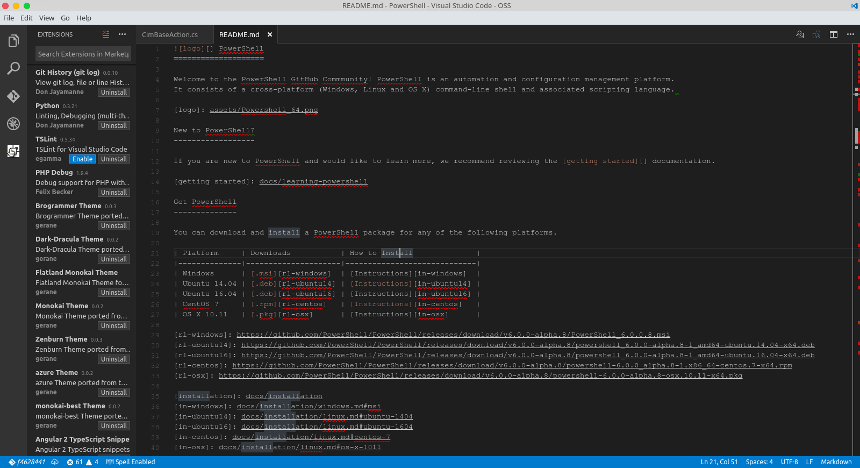Image resolution: width=860 pixels, height=468 pixels.
Task: Open the Go menu
Action: point(65,18)
